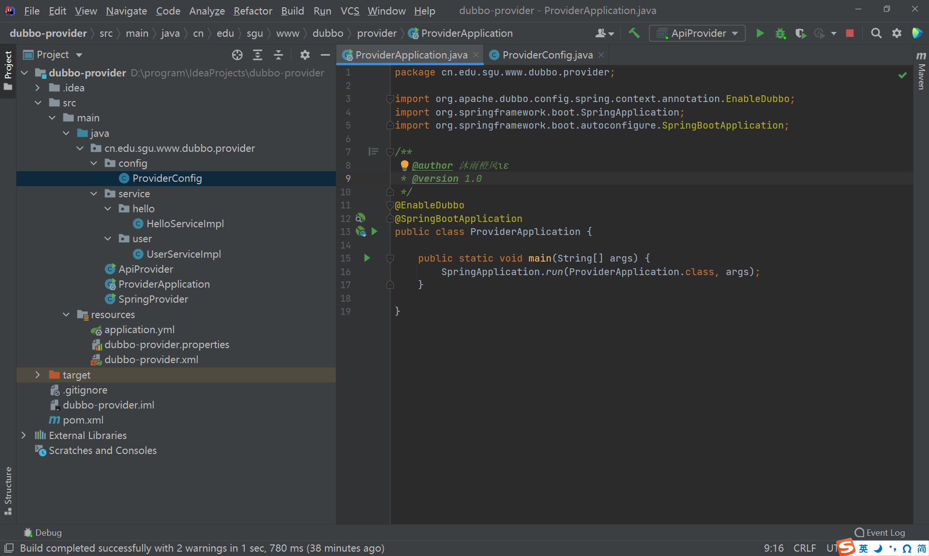
Task: Collapse the service package
Action: coord(94,193)
